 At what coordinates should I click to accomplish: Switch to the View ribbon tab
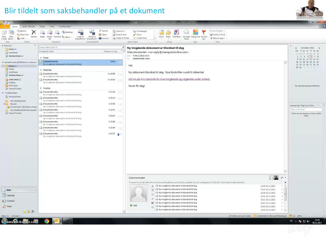[x=52, y=27]
